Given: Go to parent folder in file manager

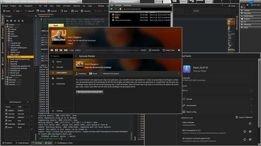Looking at the screenshot, I should tap(120, 9).
